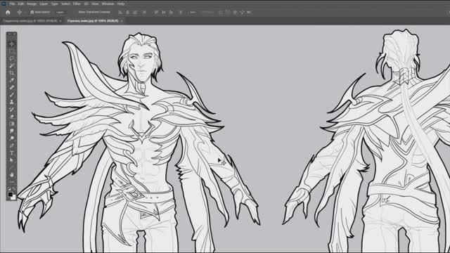Select the Blur tool
This screenshot has height=253, width=450.
11,131
